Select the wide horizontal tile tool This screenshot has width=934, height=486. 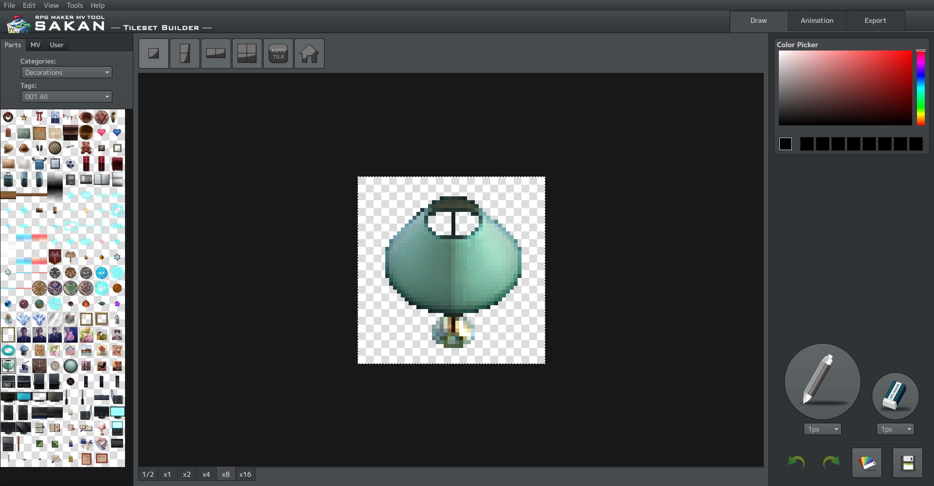point(216,53)
